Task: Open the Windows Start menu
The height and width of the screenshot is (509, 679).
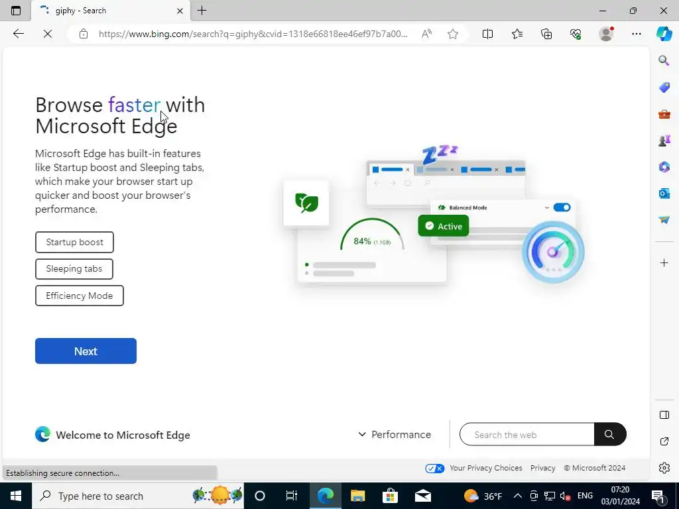Action: (16, 496)
